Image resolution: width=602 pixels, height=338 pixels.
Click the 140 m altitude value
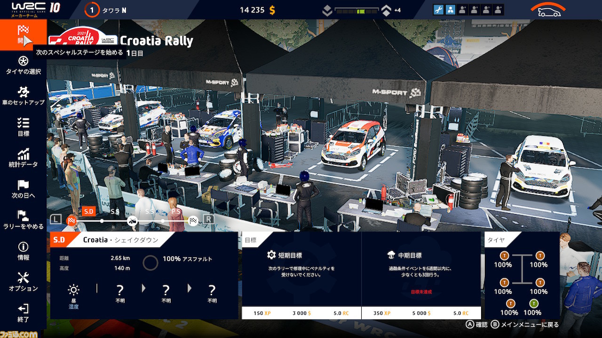122,268
